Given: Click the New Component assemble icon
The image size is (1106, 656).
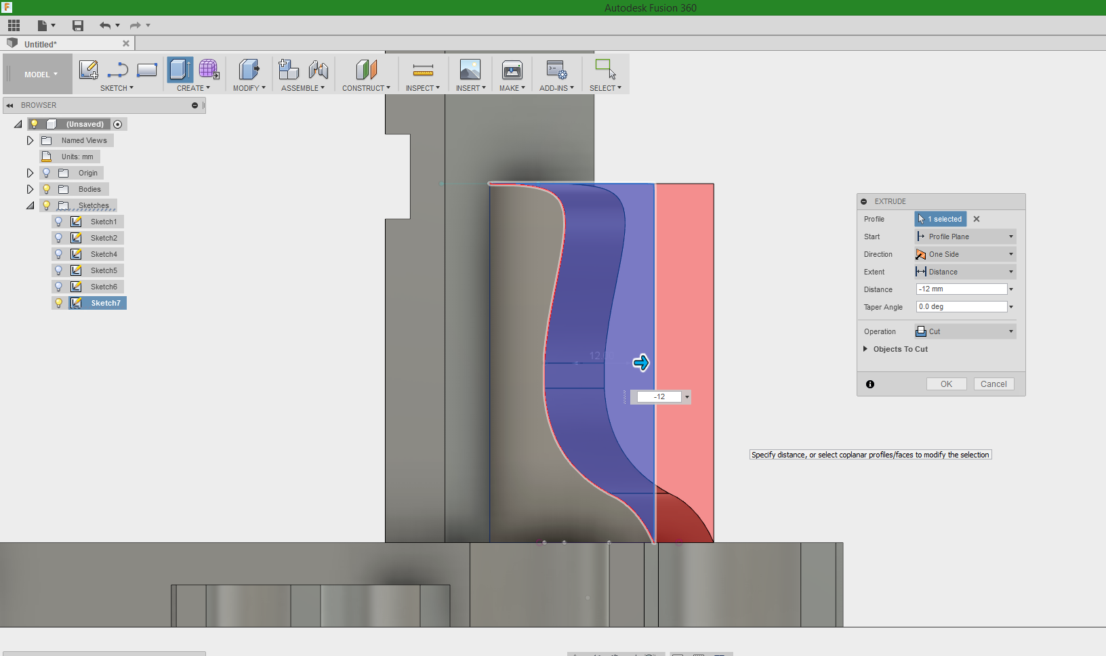Looking at the screenshot, I should tap(288, 70).
